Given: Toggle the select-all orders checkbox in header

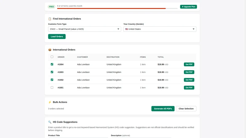Looking at the screenshot, I should pos(52,57).
